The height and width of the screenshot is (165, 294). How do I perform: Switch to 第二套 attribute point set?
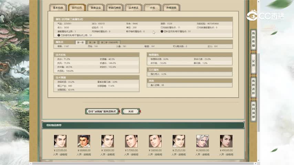(x=92, y=42)
